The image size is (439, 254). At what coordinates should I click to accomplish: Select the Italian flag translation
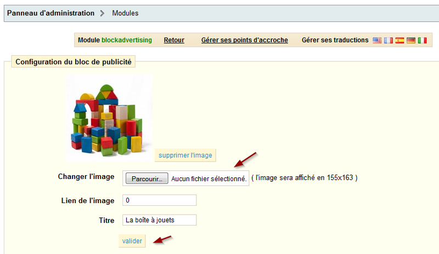point(422,41)
